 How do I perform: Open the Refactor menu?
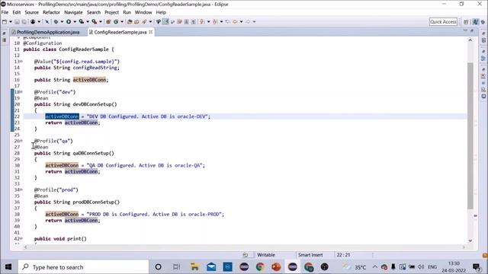51,12
